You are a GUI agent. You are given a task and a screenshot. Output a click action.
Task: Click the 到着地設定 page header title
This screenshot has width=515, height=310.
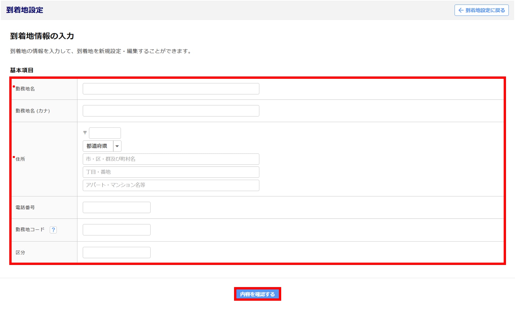[x=25, y=10]
